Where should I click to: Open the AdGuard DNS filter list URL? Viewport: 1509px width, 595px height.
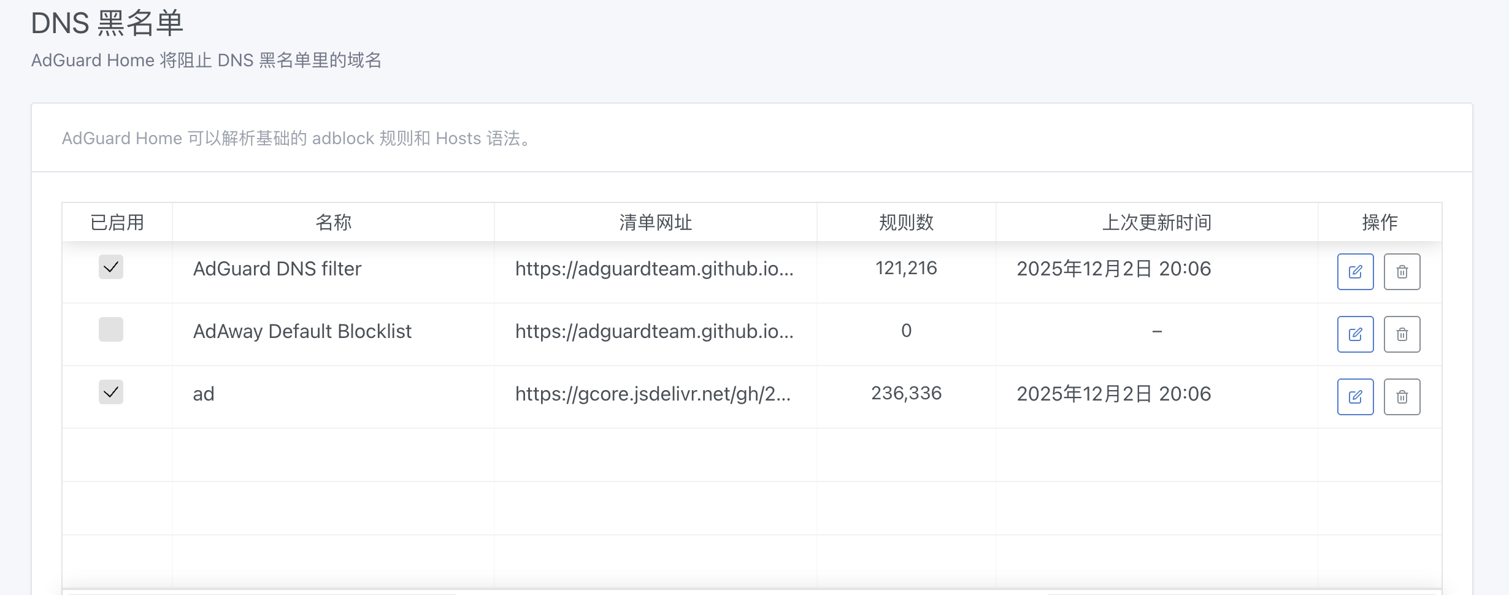pos(655,268)
